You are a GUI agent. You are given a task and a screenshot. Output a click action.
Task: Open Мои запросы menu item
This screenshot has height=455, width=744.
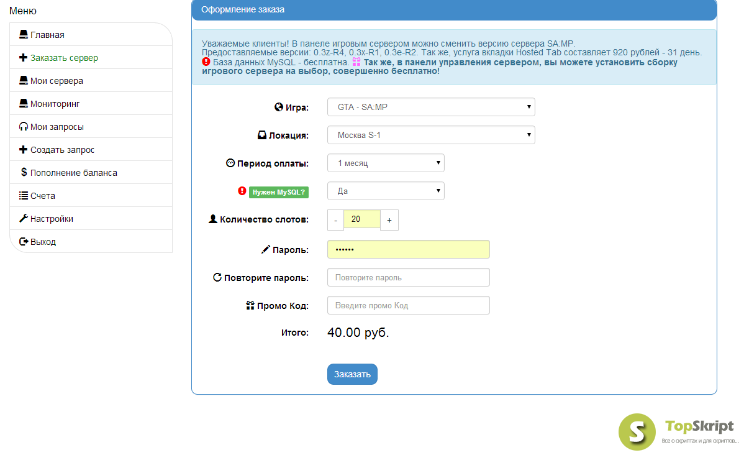(91, 126)
